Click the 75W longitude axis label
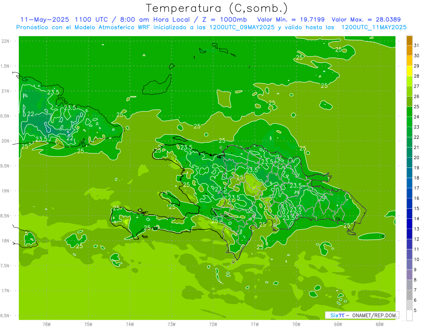The height and width of the screenshot is (329, 426). tap(88, 324)
